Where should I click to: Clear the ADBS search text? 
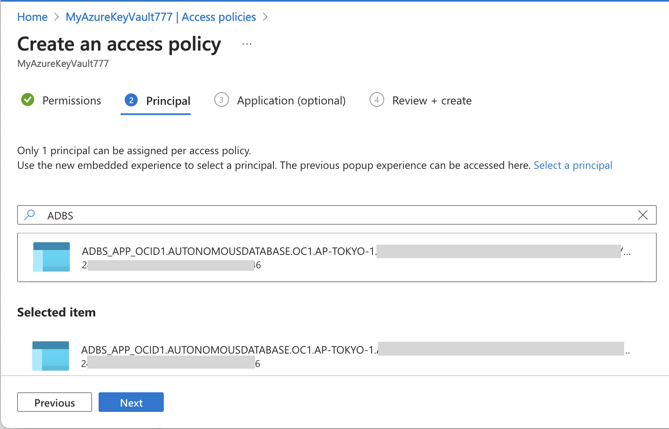pyautogui.click(x=643, y=215)
